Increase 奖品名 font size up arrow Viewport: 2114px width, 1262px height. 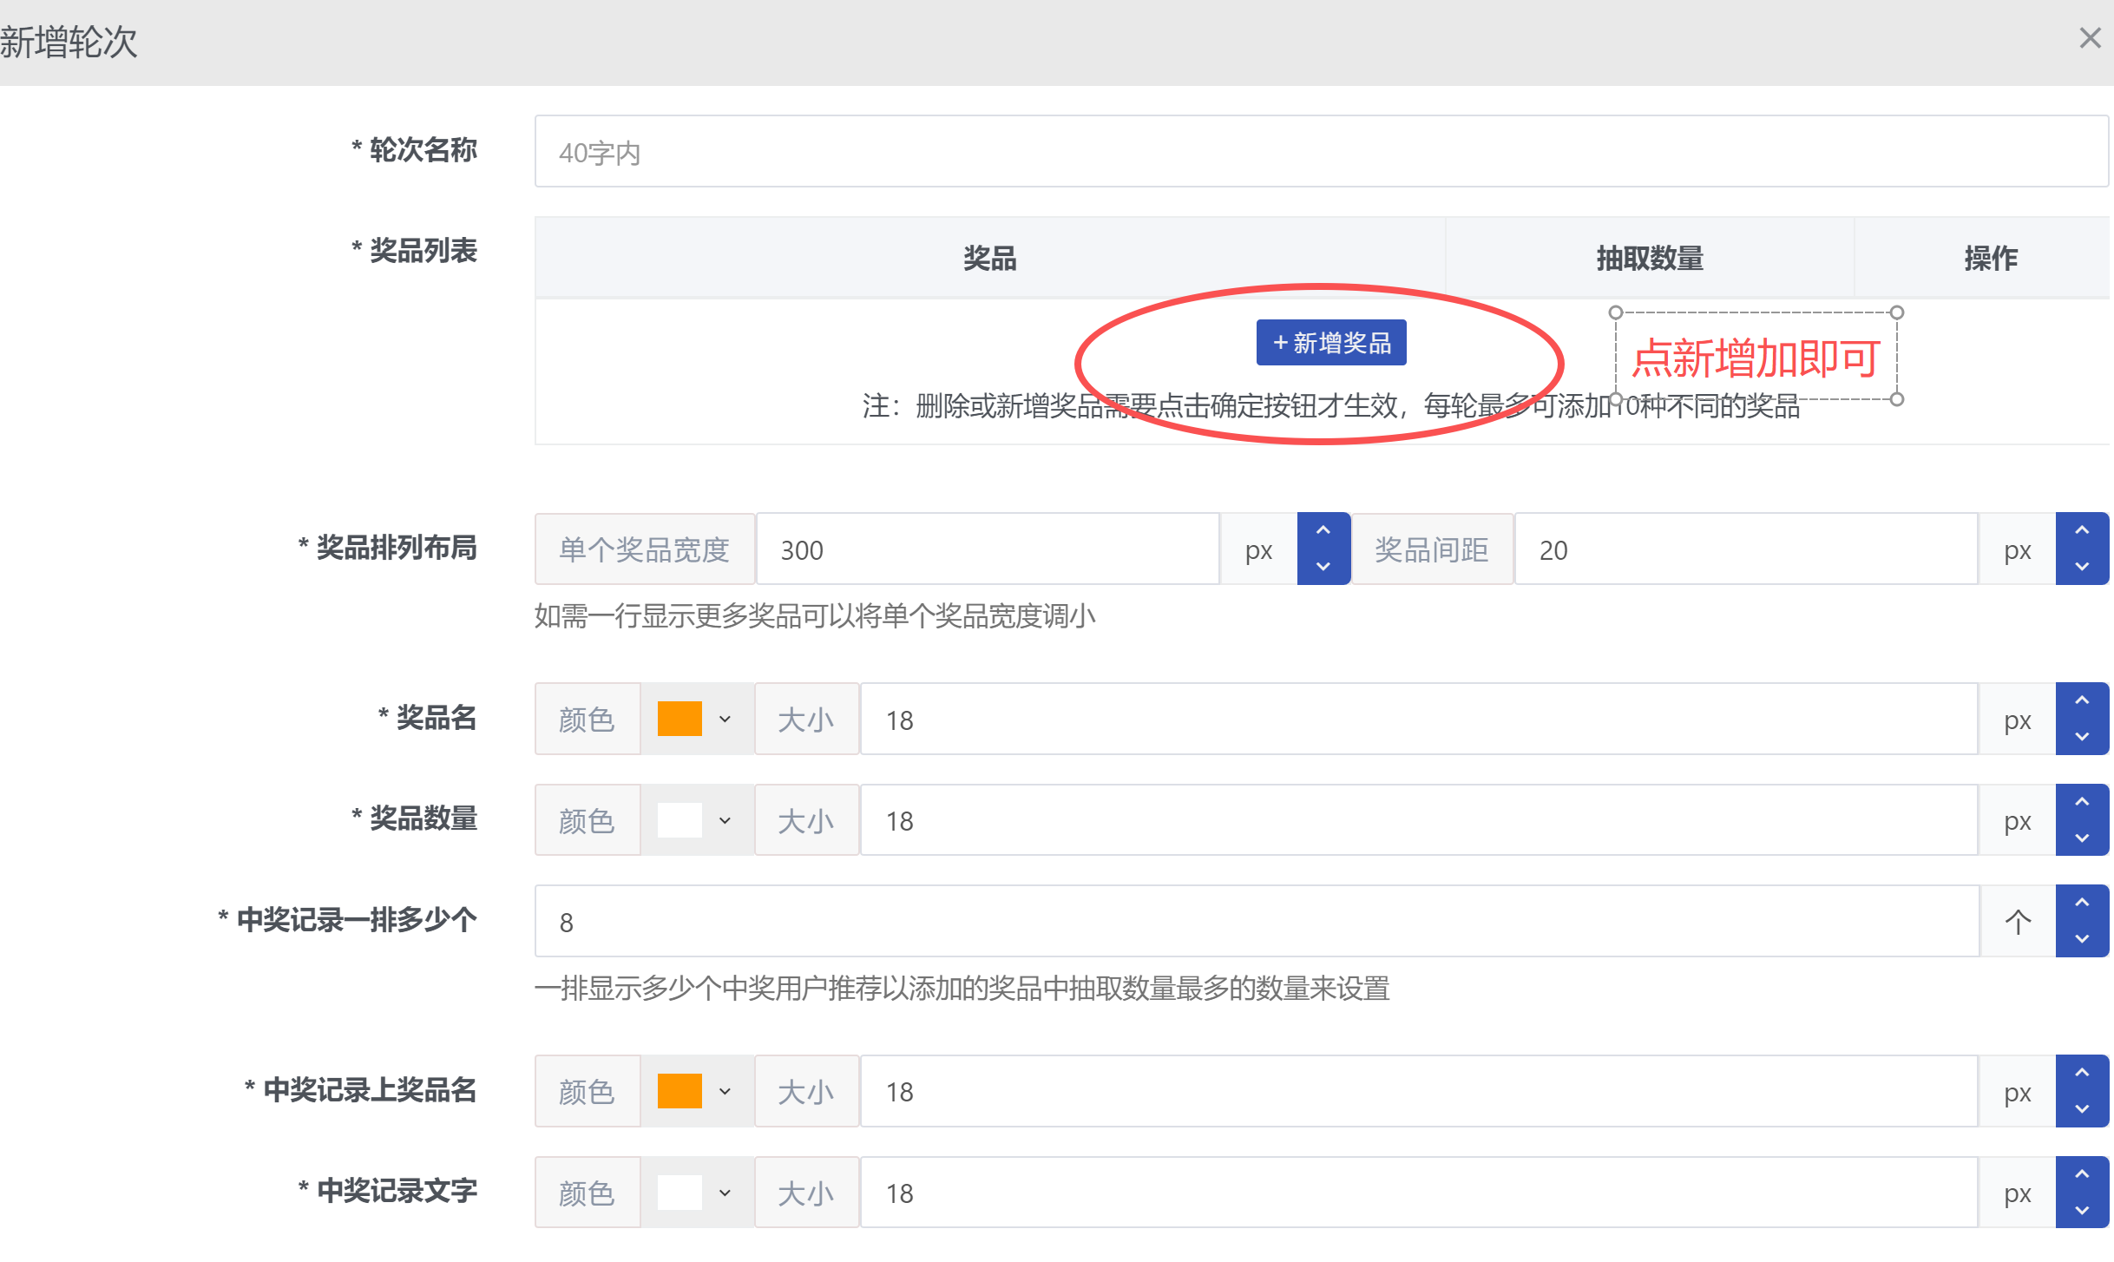point(2082,701)
